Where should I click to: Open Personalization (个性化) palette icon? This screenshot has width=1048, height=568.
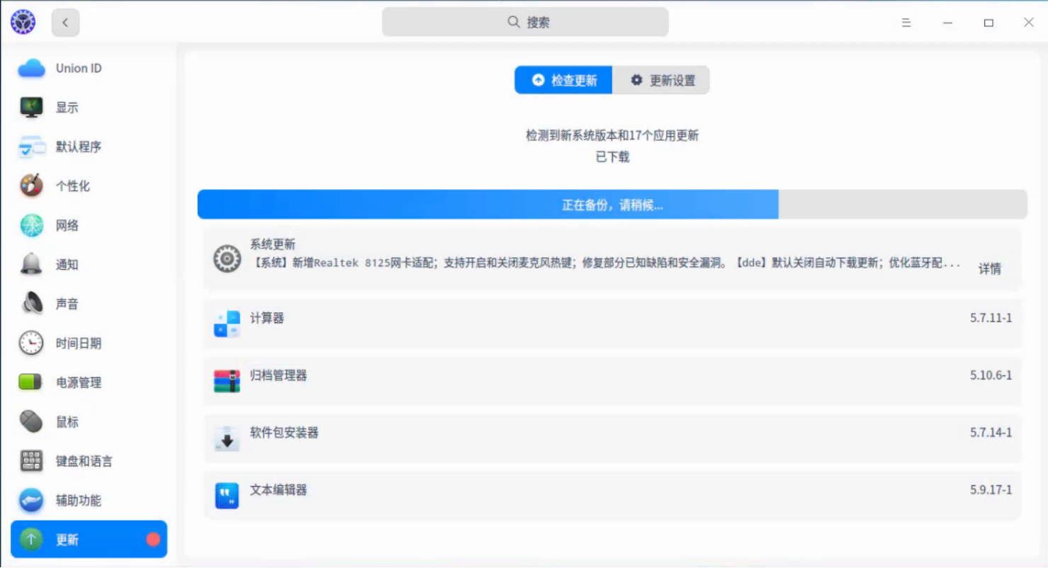pos(31,186)
